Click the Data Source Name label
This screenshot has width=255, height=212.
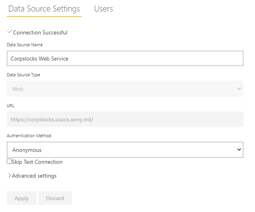click(x=25, y=45)
